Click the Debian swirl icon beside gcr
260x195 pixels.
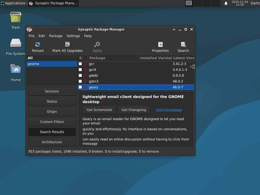click(85, 64)
